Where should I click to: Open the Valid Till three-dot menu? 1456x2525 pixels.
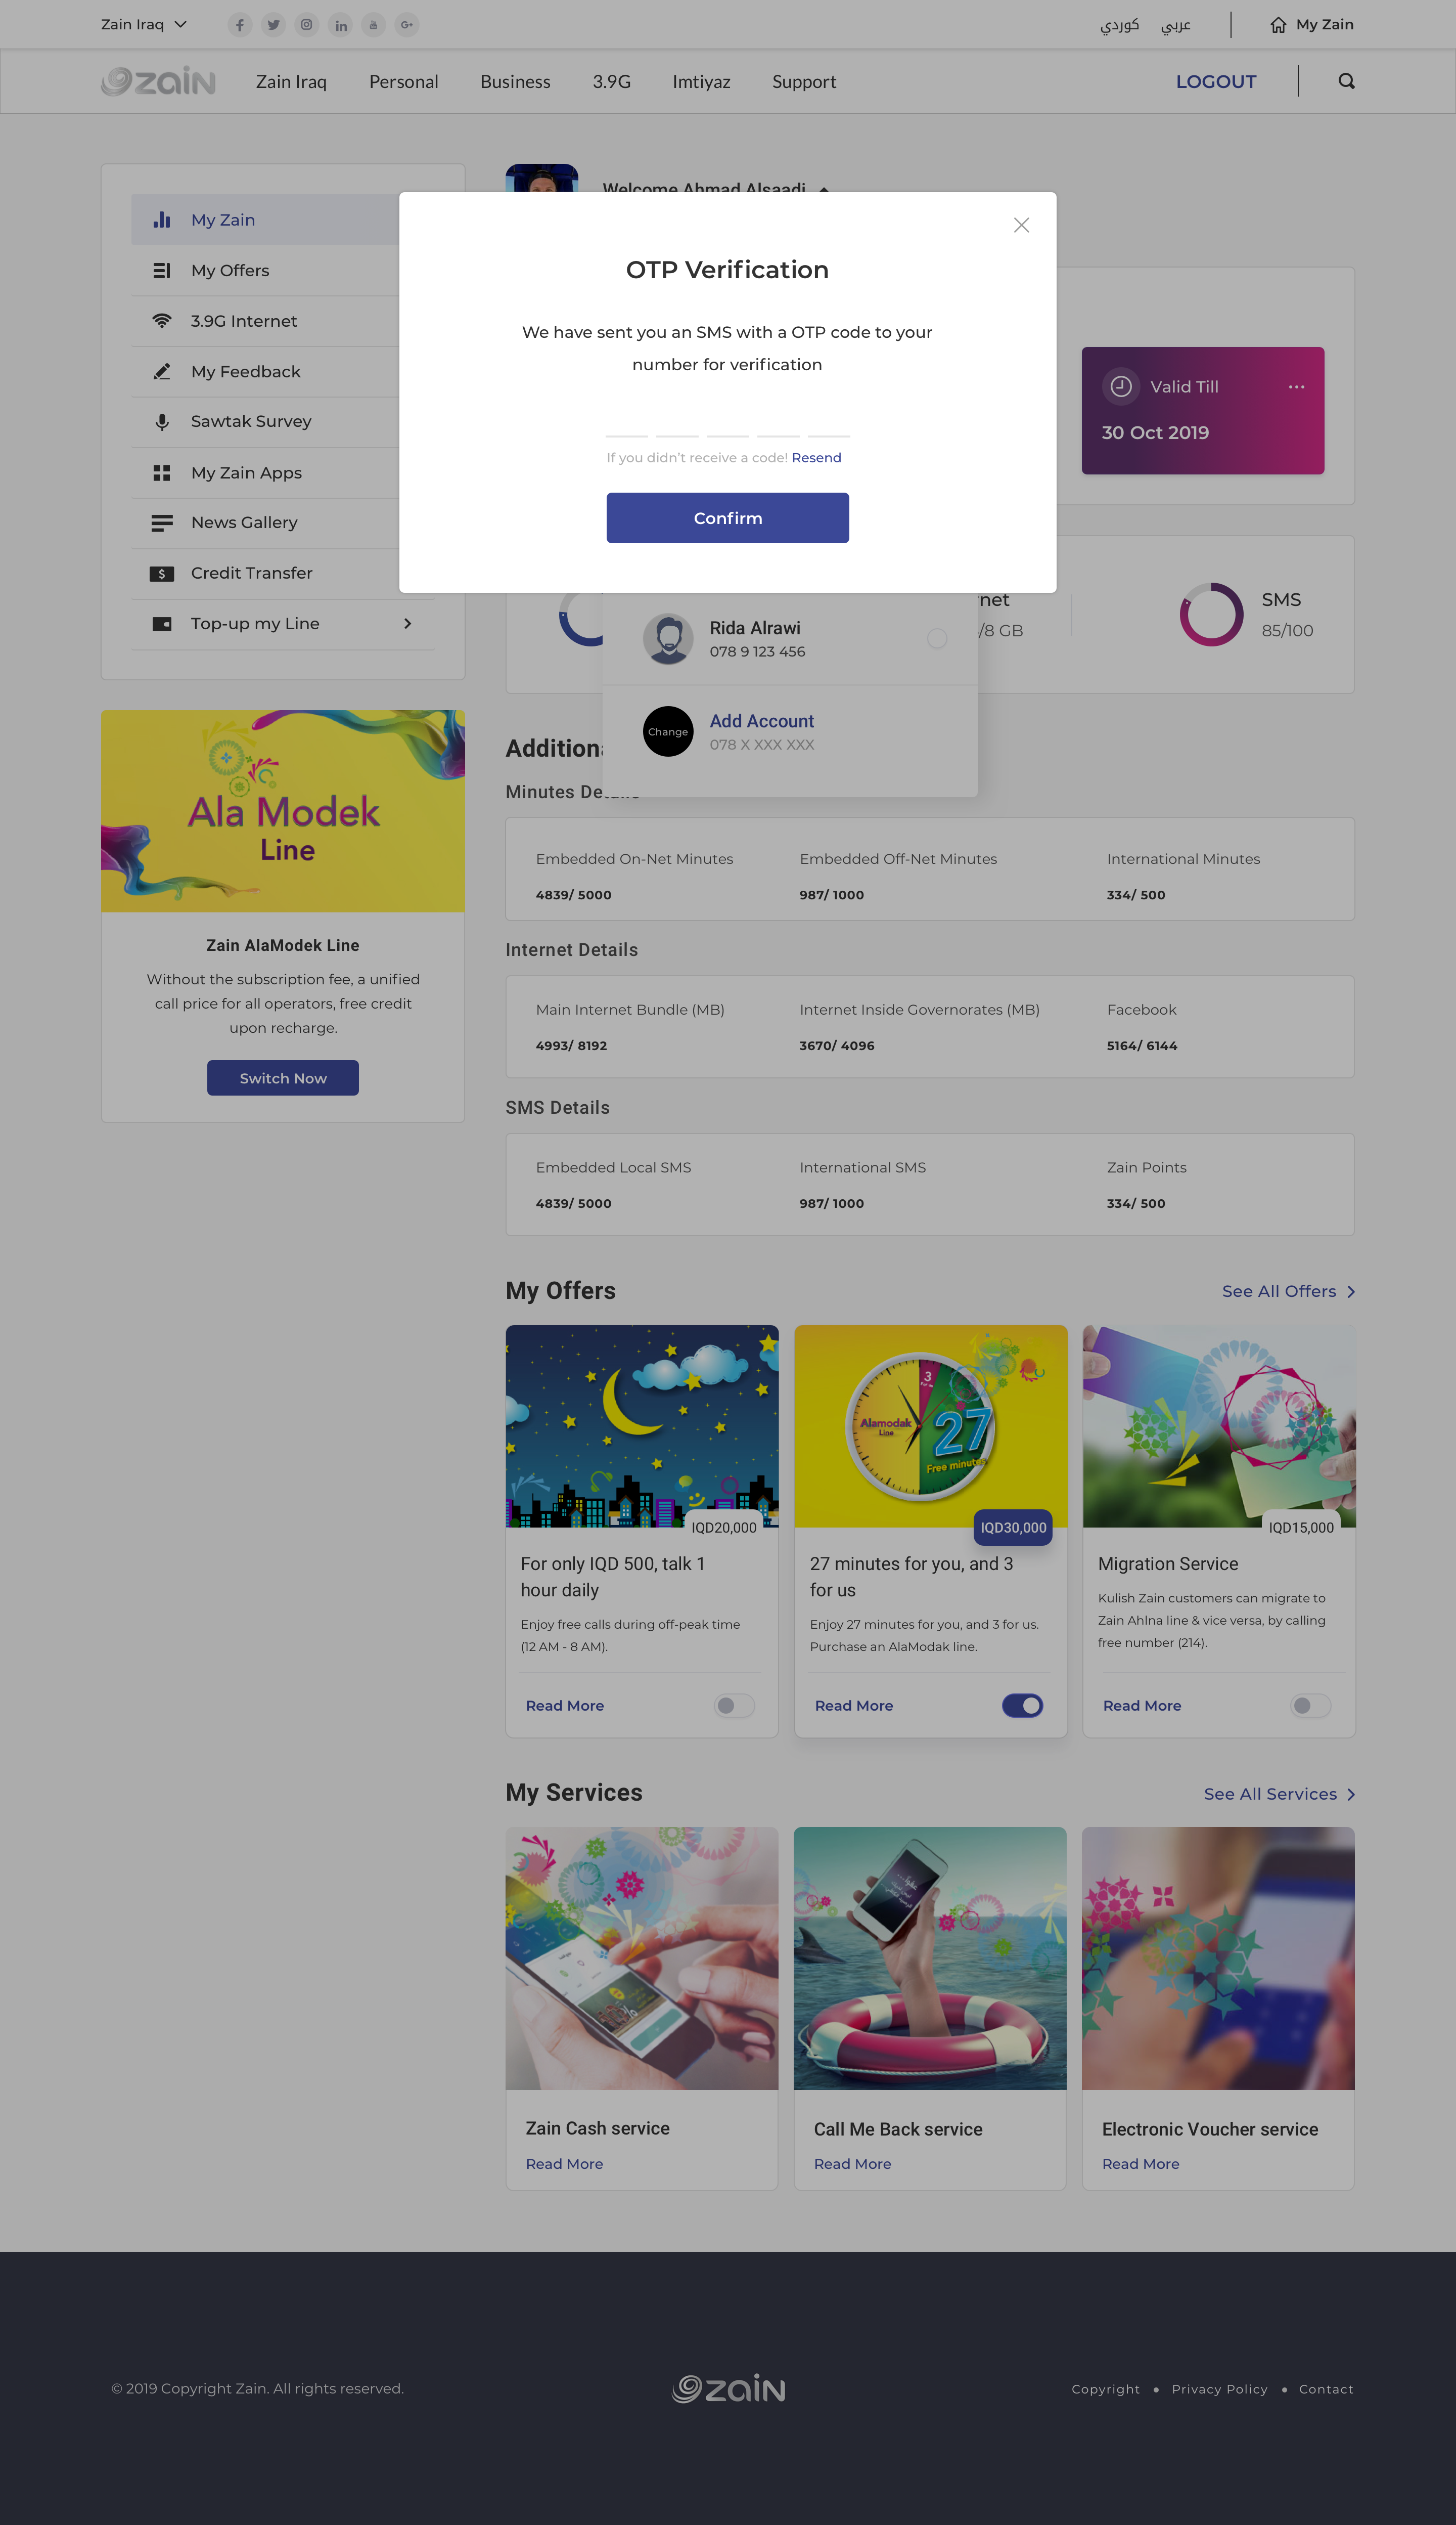tap(1296, 387)
